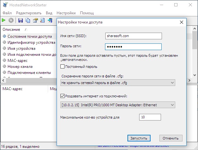Uncheck Роздавать интернет из подключений
198x150 pixels.
click(x=62, y=96)
